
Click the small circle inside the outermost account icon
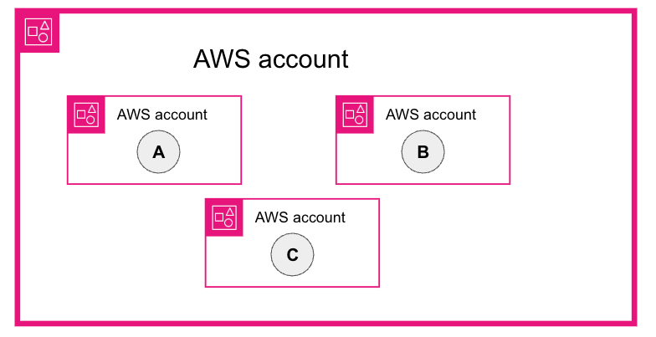click(44, 38)
